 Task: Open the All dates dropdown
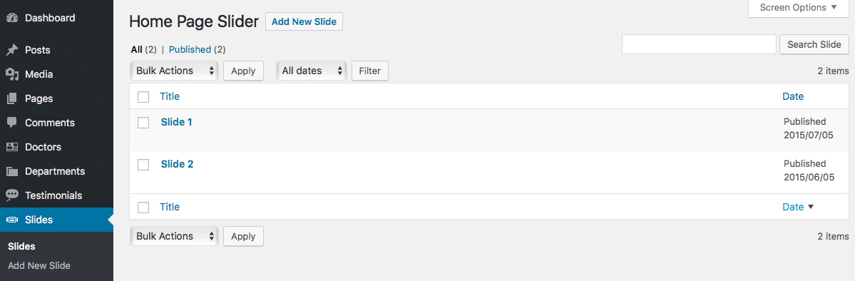tap(312, 71)
